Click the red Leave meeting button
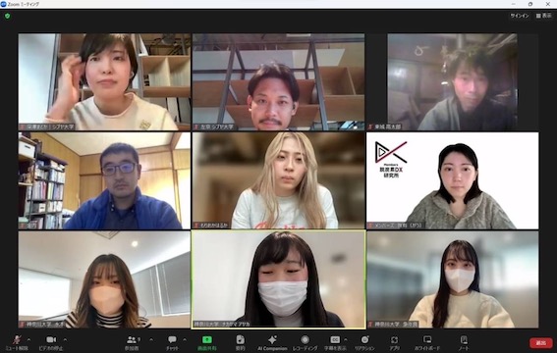Image resolution: width=557 pixels, height=353 pixels. (541, 343)
